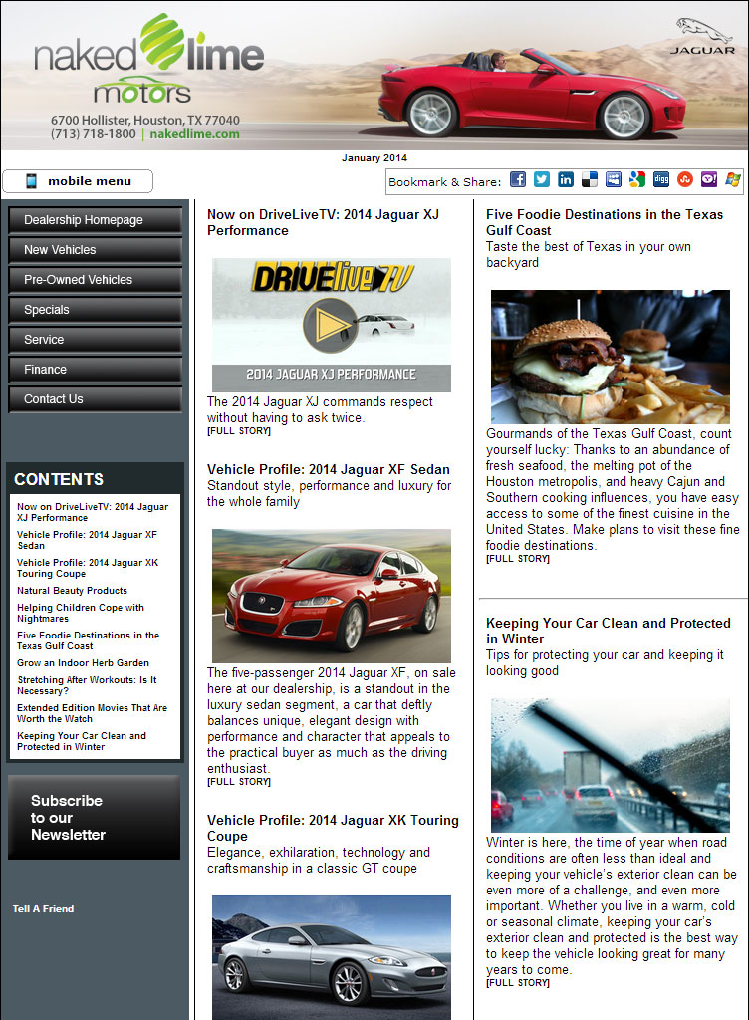
Task: Open contents link Jaguar XF Sedan
Action: click(x=87, y=540)
